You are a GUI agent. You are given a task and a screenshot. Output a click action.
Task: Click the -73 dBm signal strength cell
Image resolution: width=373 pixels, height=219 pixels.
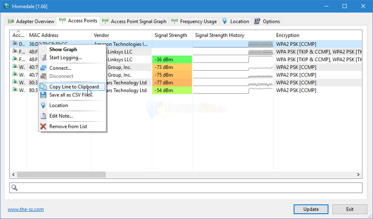coord(172,67)
